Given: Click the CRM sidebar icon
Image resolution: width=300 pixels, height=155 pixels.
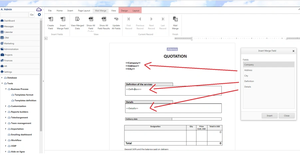Looking at the screenshot, I should (2, 38).
